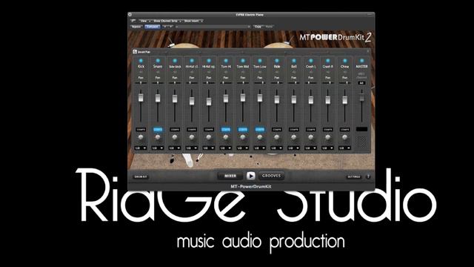This screenshot has width=474, height=267.
Task: Open the Ride output dropdown
Action: pyautogui.click(x=276, y=148)
